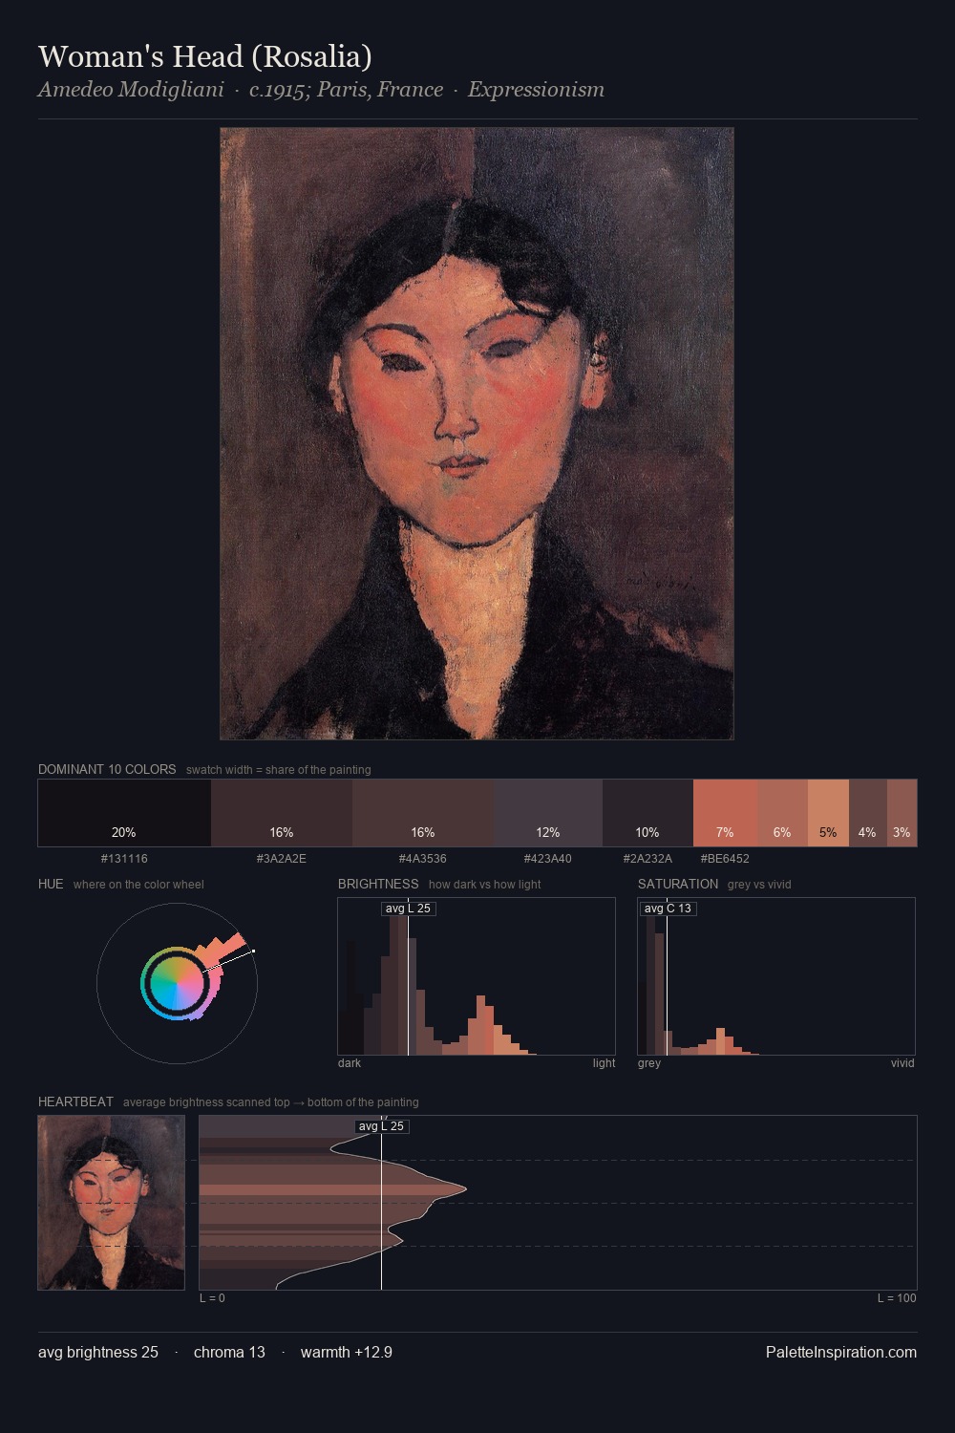
Task: Click the 'L = 100' axis label
Action: [x=897, y=1298]
